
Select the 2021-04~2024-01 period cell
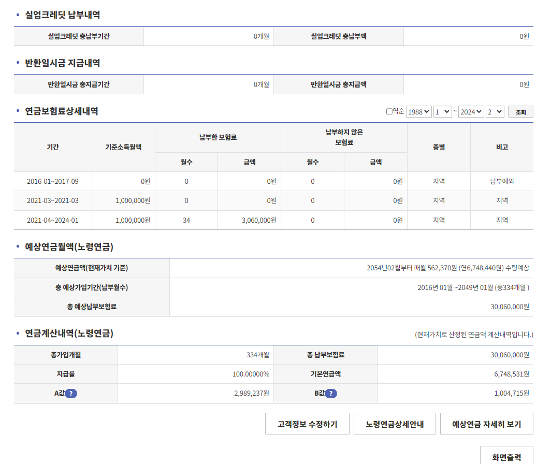[53, 220]
